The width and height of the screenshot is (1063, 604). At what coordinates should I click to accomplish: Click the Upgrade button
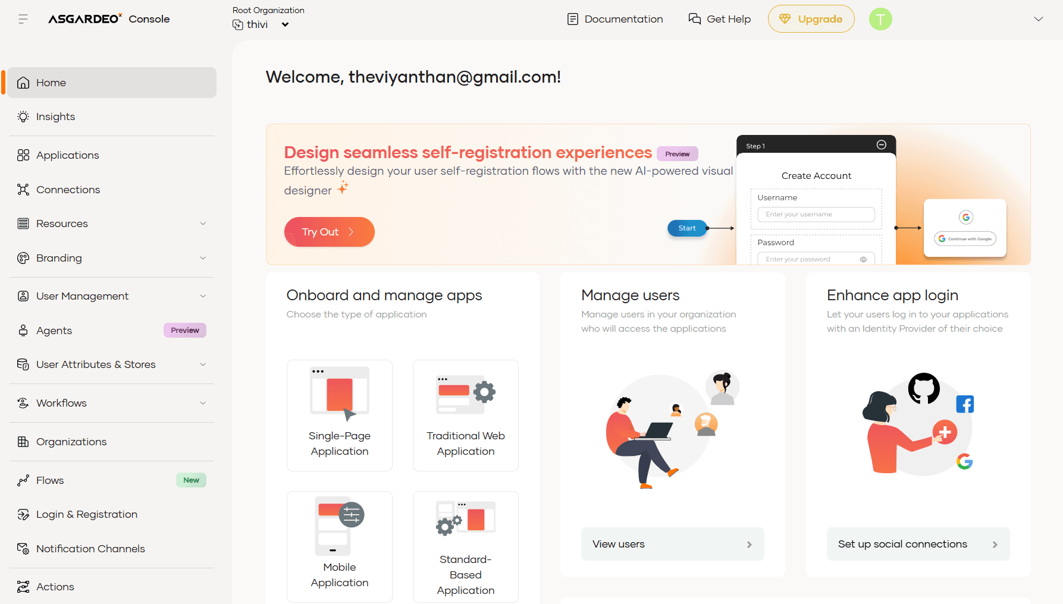tap(811, 19)
